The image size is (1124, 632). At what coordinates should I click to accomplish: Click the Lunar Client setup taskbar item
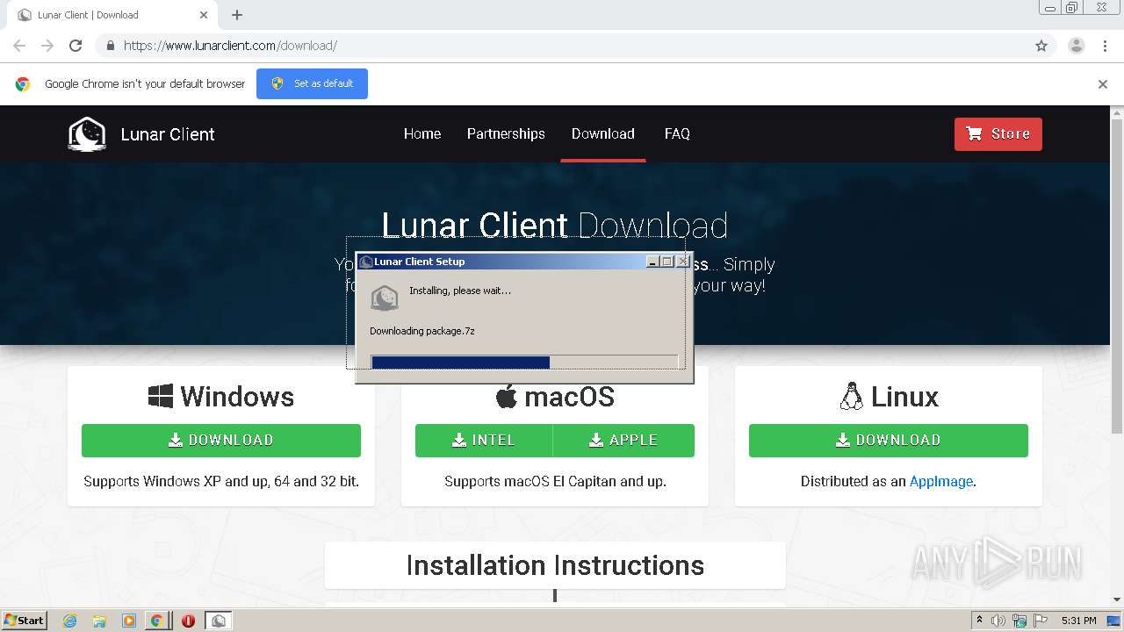pyautogui.click(x=218, y=621)
